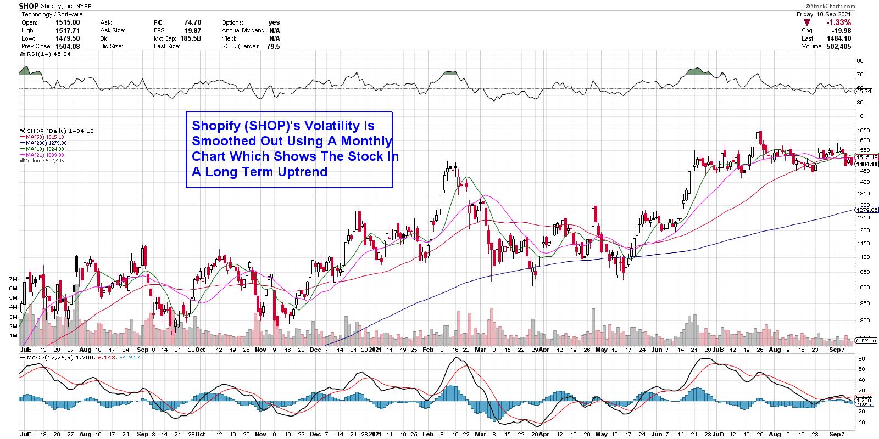Click the SCTR (Large) value 79.5

tap(273, 47)
